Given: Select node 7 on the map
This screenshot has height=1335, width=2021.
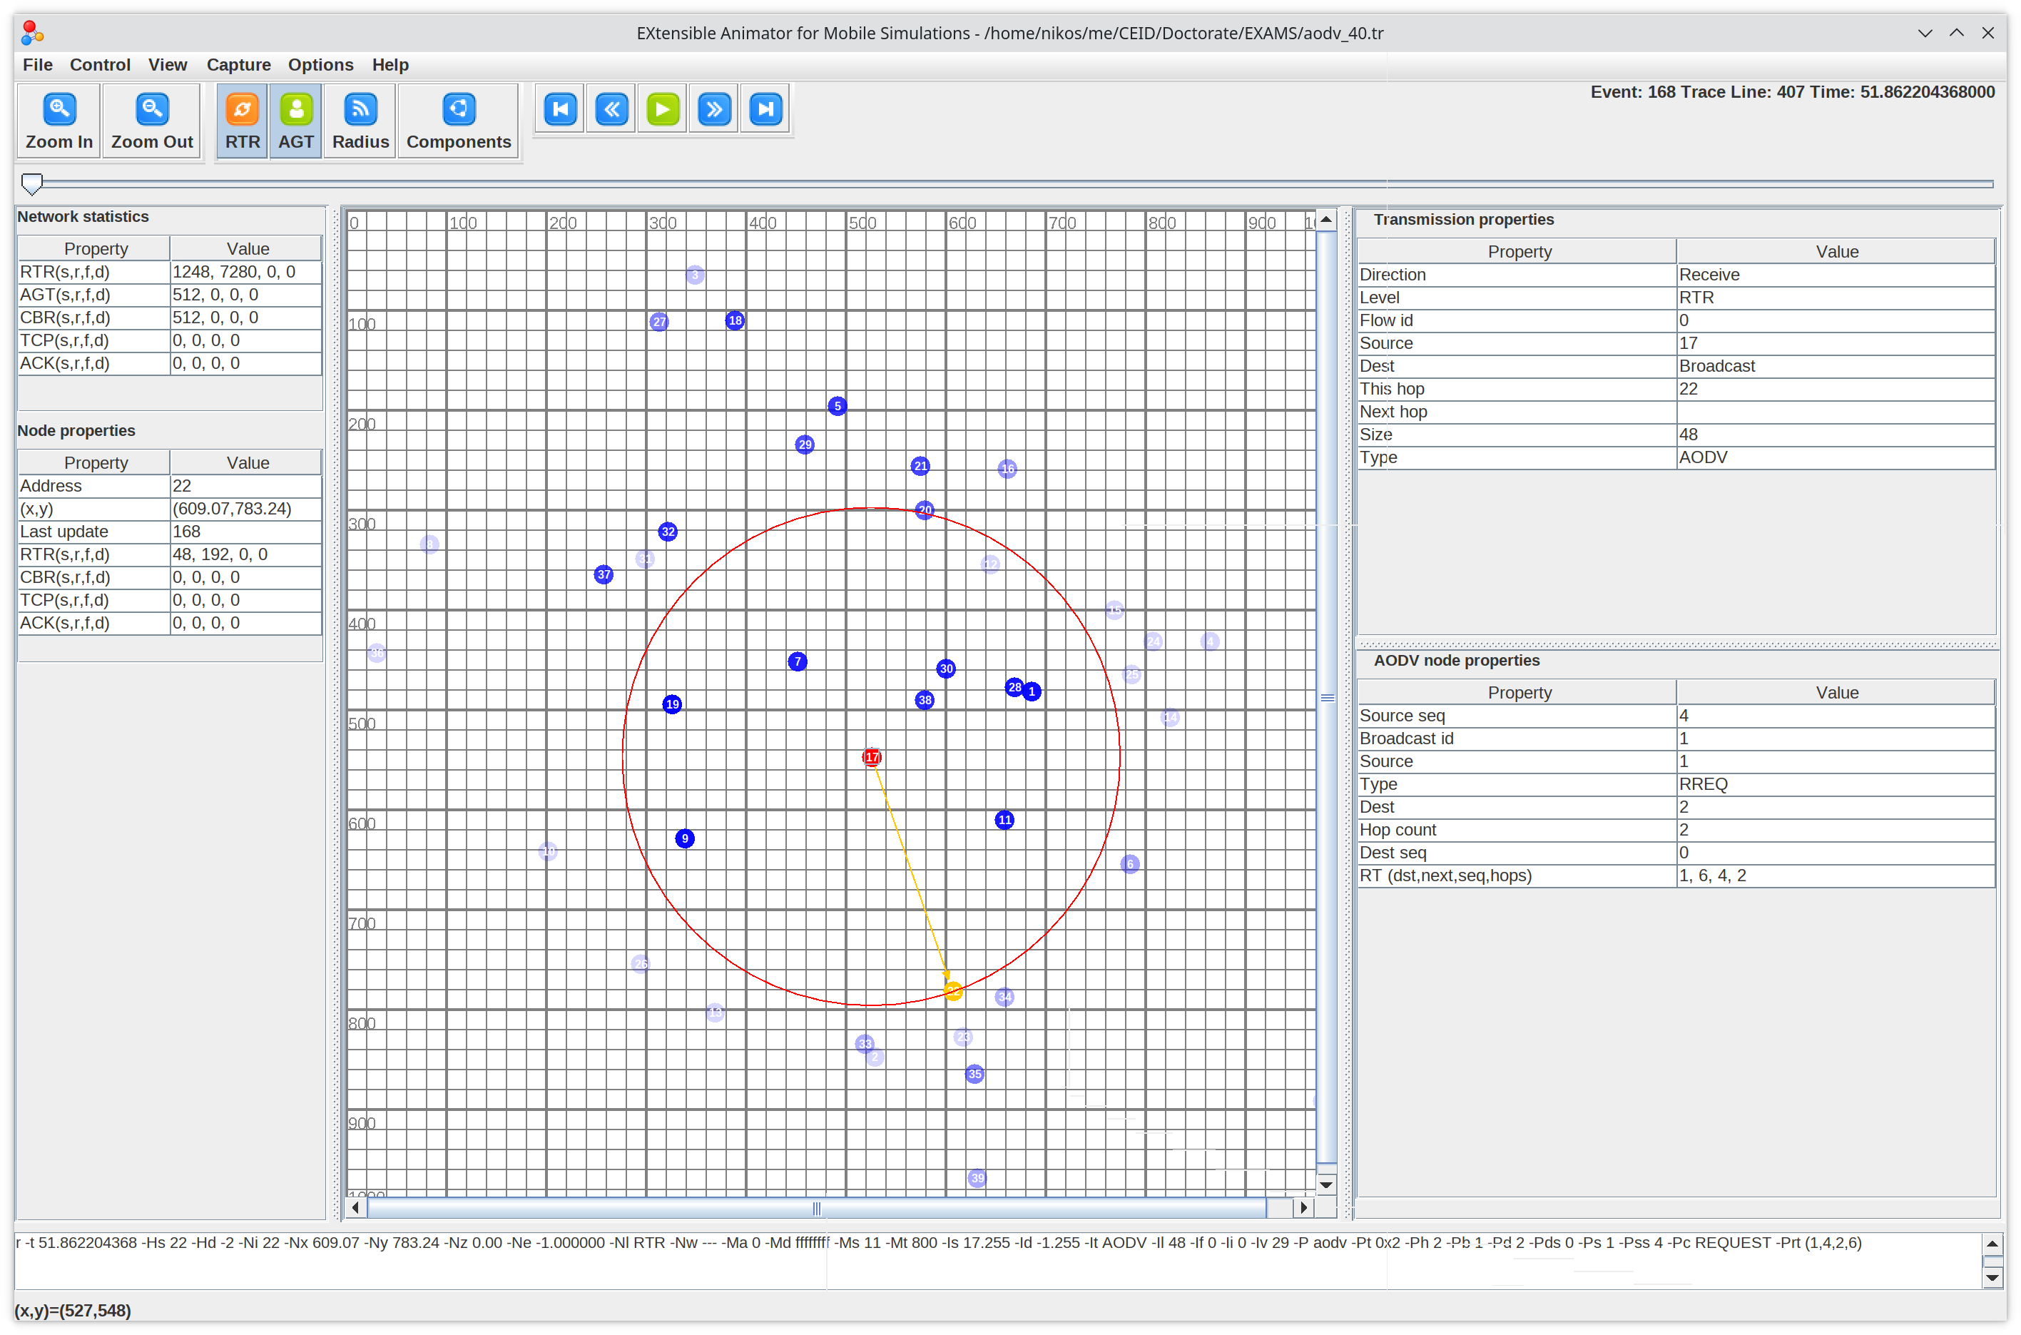Looking at the screenshot, I should point(797,661).
